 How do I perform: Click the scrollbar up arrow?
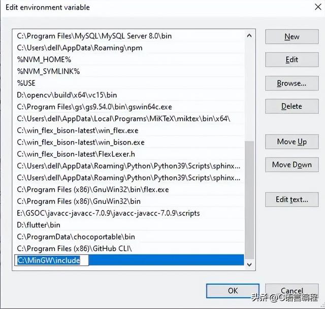(249, 36)
